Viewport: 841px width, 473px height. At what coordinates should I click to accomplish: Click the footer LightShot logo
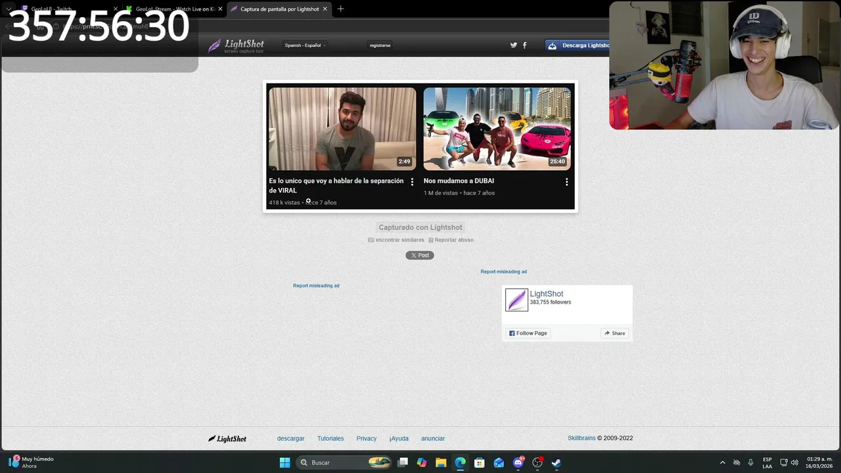tap(227, 438)
